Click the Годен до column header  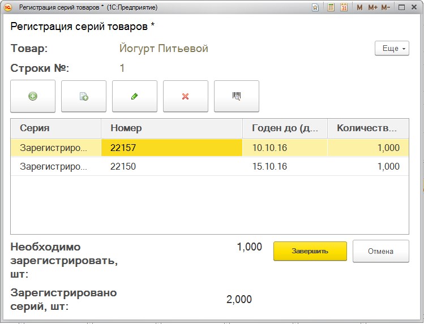285,128
